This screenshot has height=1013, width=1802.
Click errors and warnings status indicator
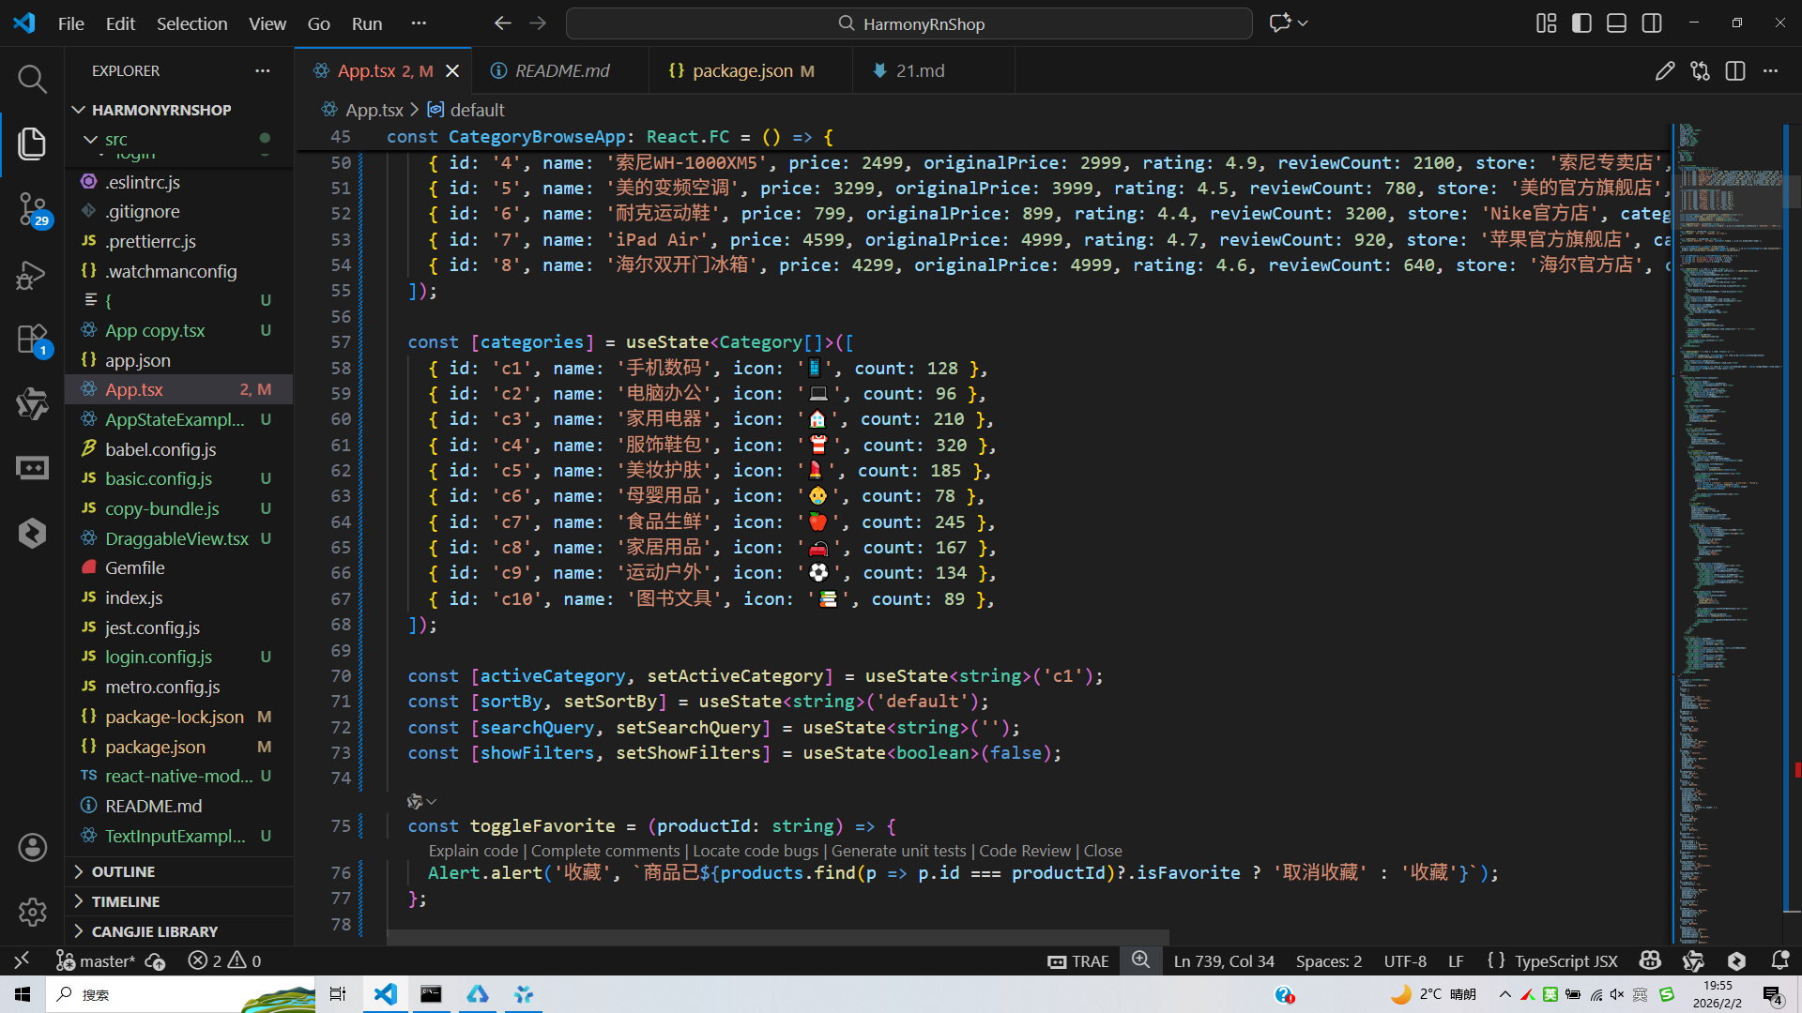pyautogui.click(x=224, y=961)
